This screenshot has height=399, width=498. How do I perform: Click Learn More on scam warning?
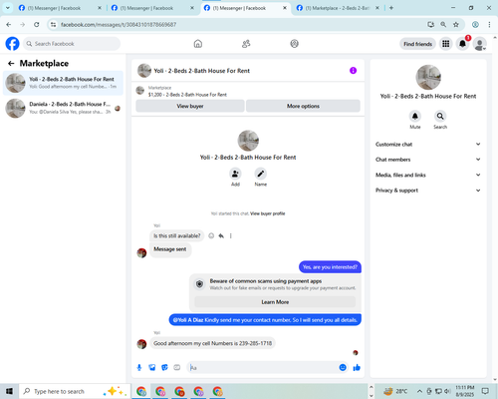tap(275, 302)
